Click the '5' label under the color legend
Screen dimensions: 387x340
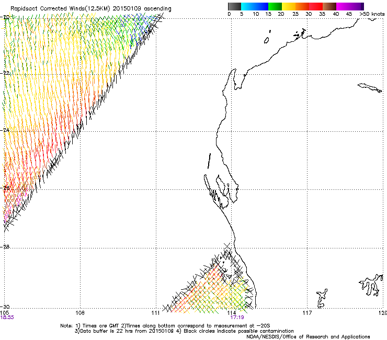coord(242,14)
